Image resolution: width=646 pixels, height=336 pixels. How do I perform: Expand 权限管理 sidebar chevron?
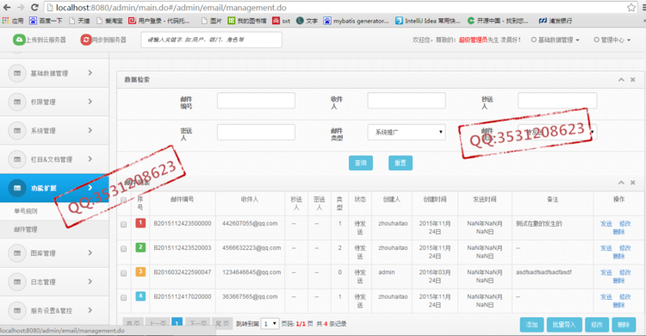coord(90,102)
